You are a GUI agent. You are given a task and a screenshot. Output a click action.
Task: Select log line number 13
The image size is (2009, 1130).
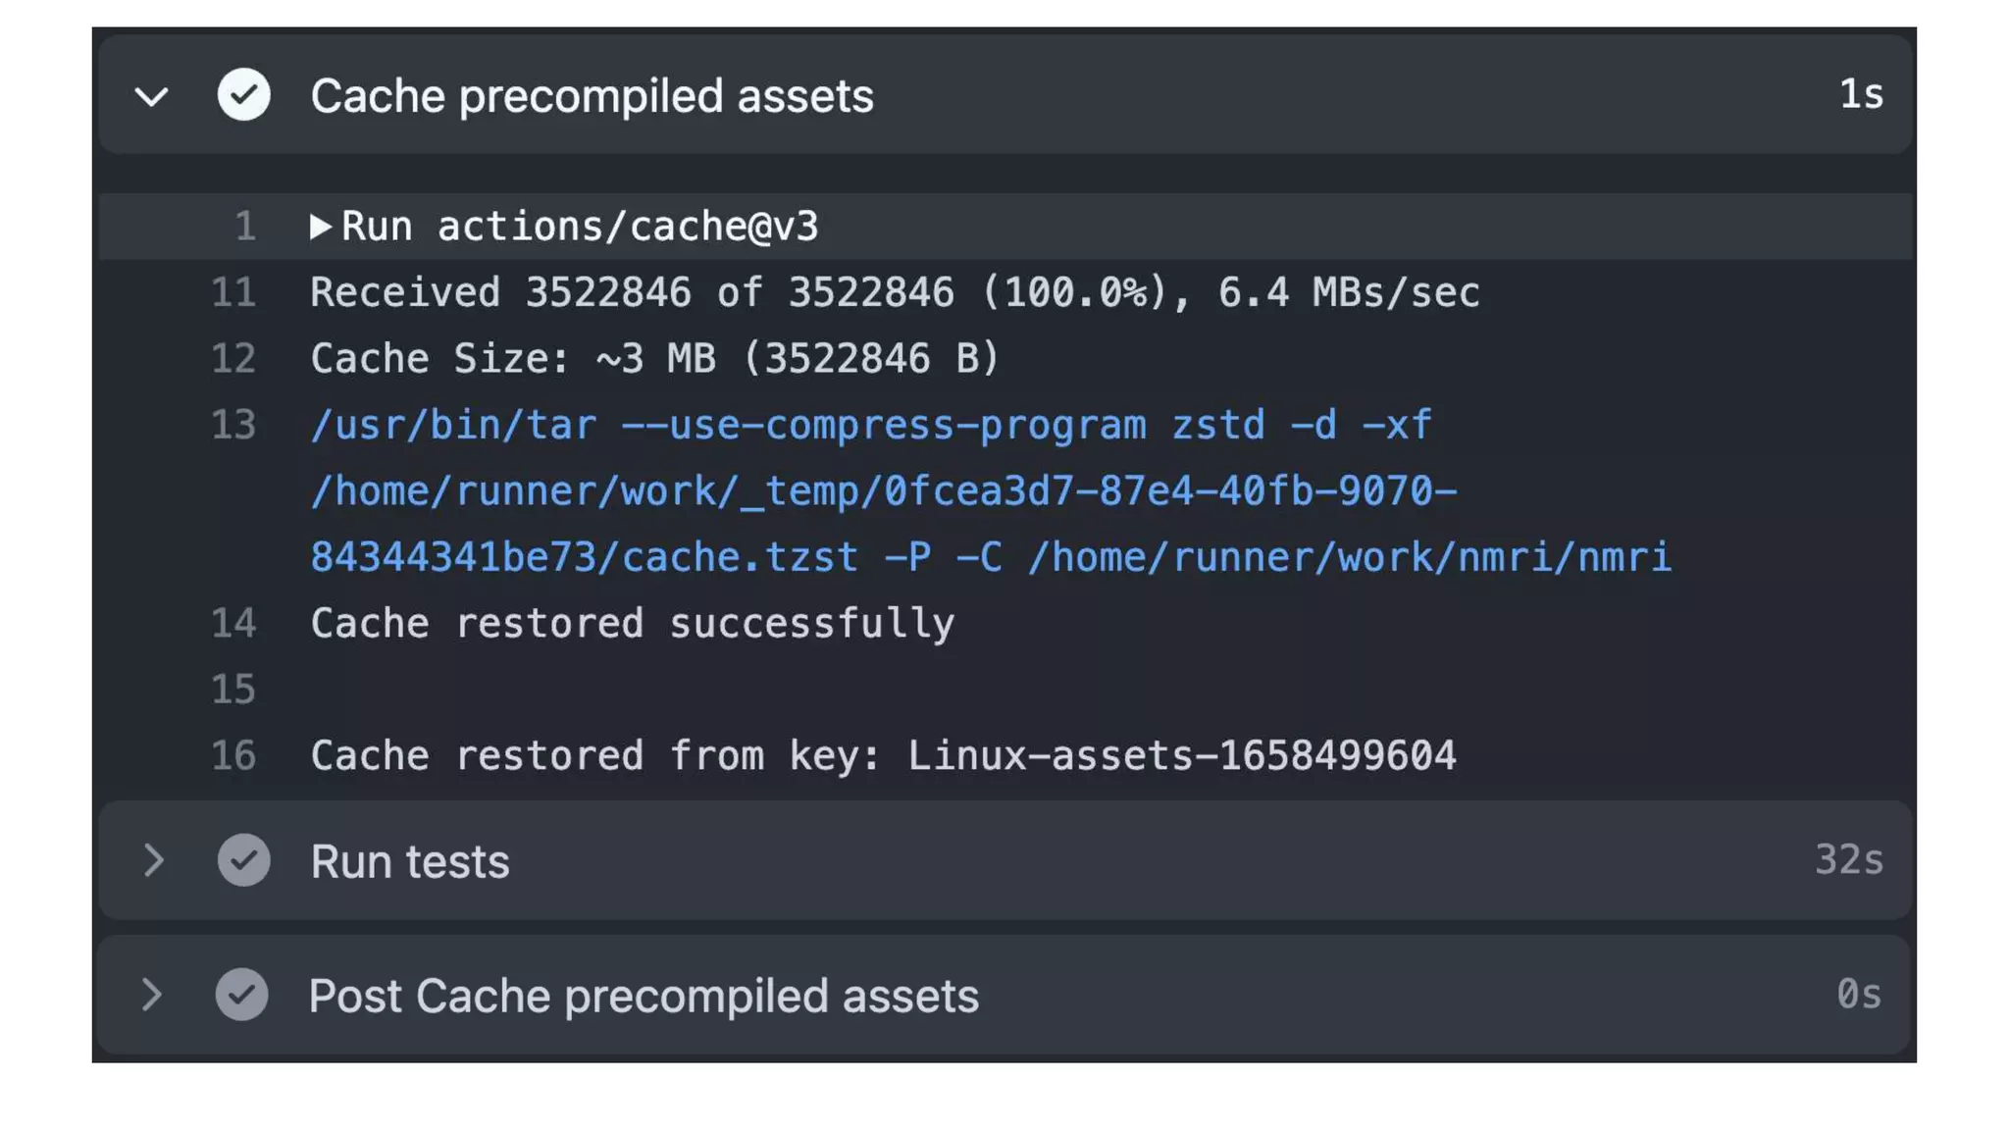click(233, 425)
